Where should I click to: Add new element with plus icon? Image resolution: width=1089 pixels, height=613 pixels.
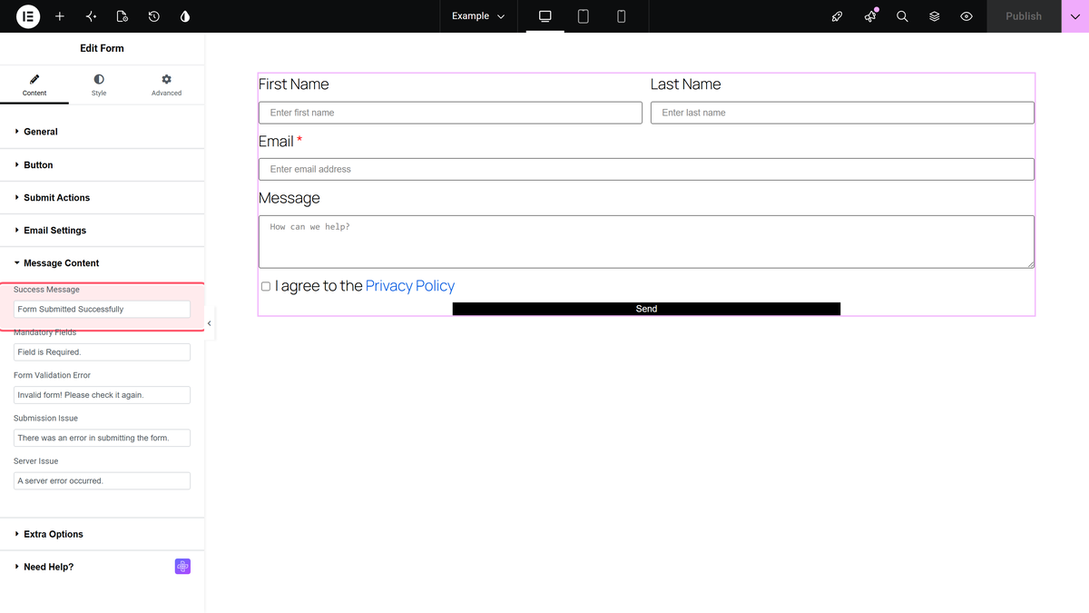60,16
